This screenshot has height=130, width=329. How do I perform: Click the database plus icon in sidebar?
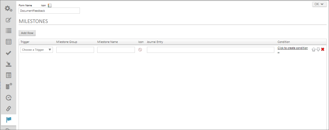pyautogui.click(x=9, y=87)
